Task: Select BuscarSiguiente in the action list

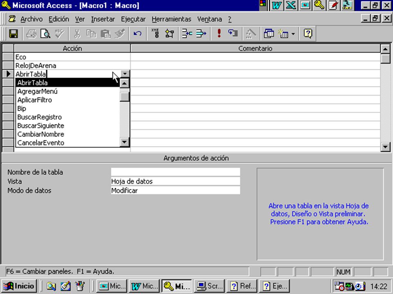Action: tap(68, 125)
